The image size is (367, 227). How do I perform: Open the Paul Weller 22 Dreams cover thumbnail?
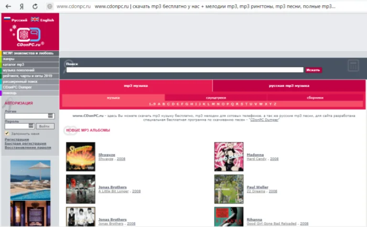pos(229,189)
